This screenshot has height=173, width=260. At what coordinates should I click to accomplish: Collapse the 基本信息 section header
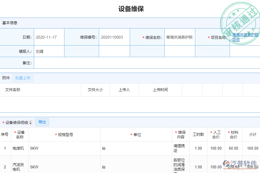[x=8, y=22]
